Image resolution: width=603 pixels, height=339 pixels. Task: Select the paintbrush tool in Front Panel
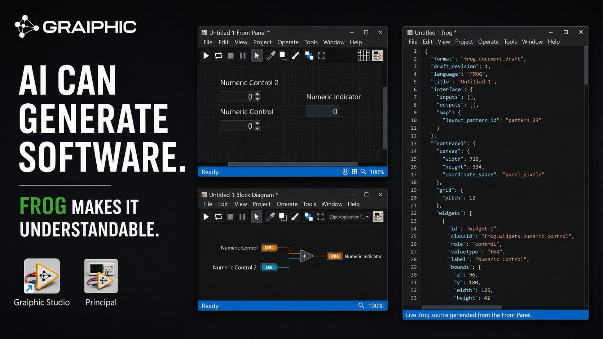295,55
